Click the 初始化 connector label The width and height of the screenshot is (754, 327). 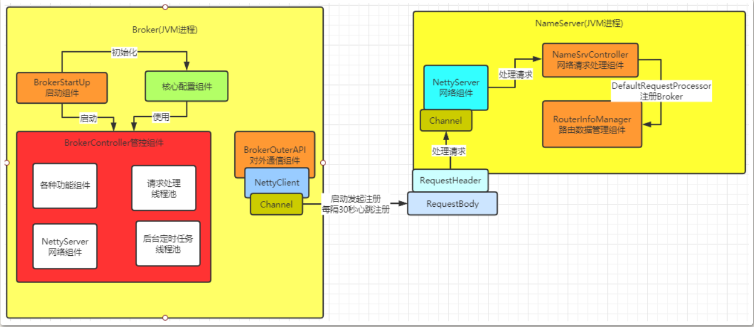tap(124, 52)
